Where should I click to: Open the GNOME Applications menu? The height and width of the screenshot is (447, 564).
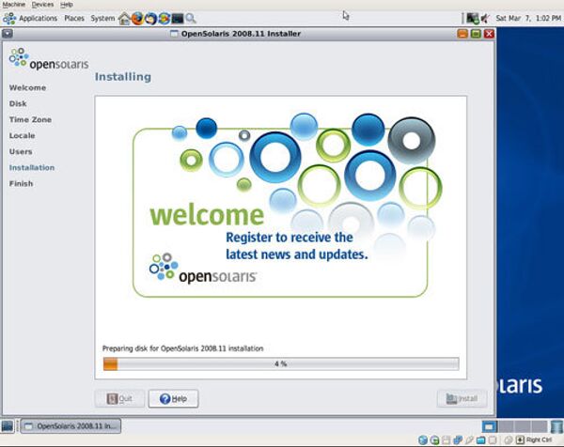point(38,19)
